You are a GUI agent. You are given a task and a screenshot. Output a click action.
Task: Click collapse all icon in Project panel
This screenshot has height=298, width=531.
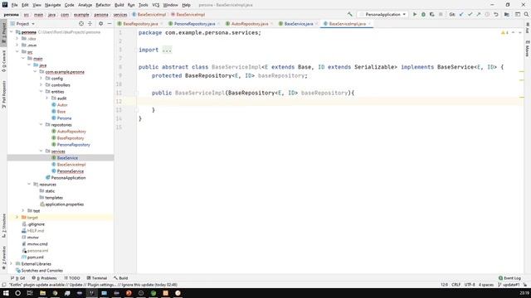pyautogui.click(x=90, y=24)
